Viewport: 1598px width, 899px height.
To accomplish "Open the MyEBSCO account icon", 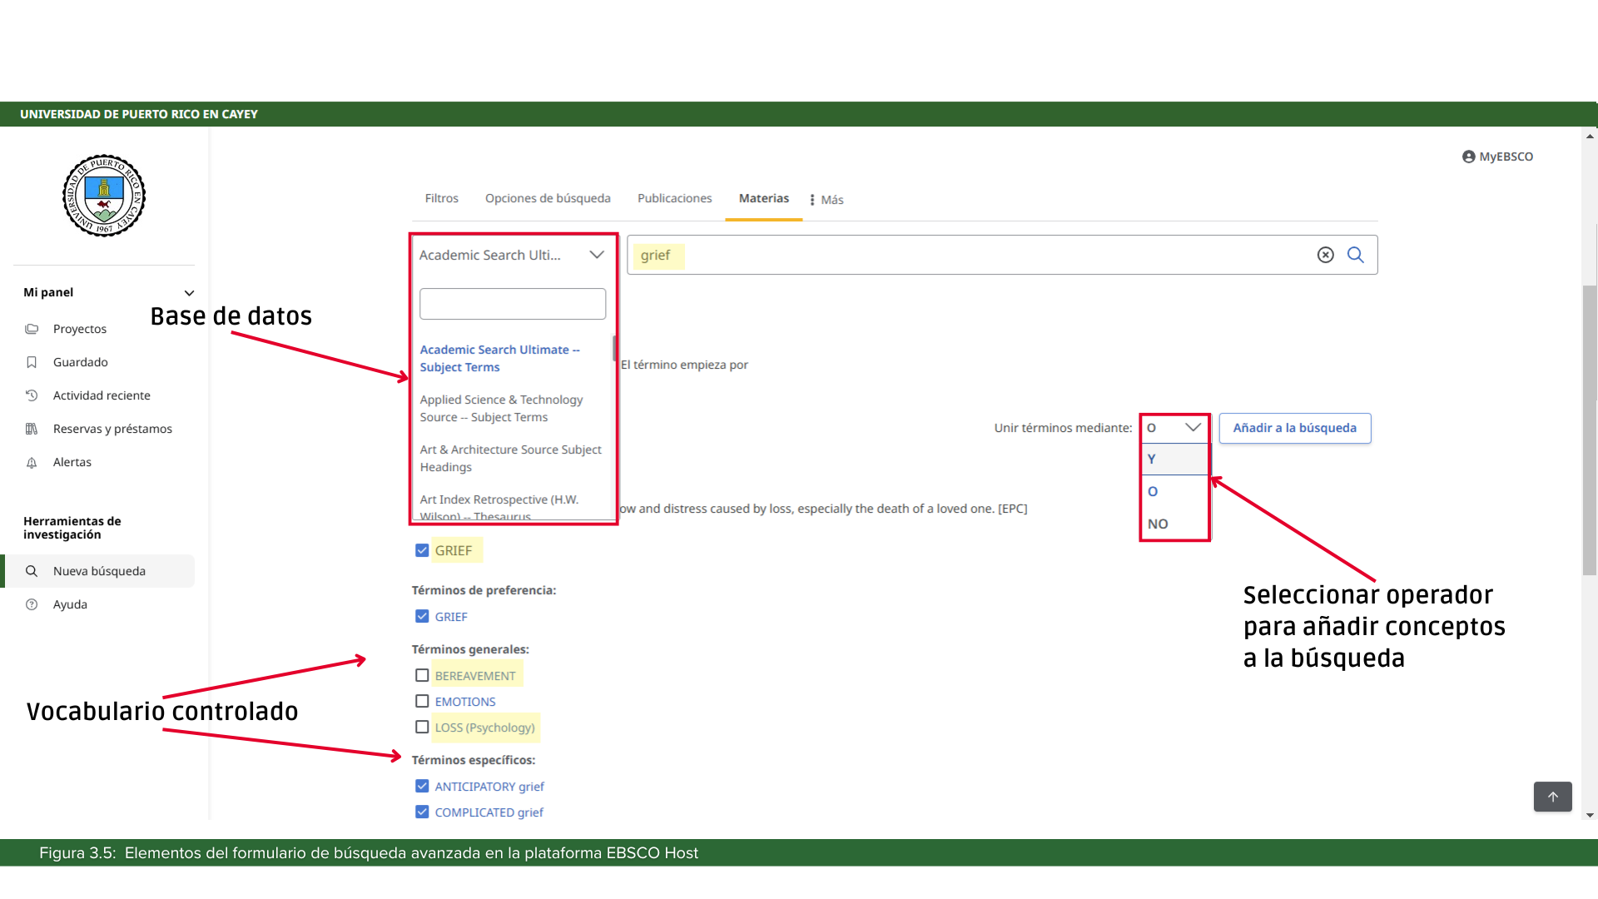I will (1469, 156).
